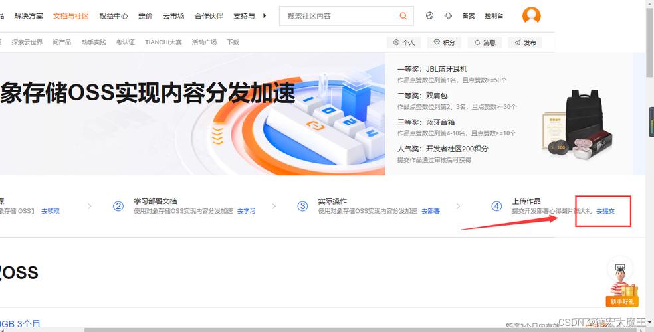The image size is (654, 332).
Task: Open the 文档与社区 menu
Action: [x=71, y=16]
